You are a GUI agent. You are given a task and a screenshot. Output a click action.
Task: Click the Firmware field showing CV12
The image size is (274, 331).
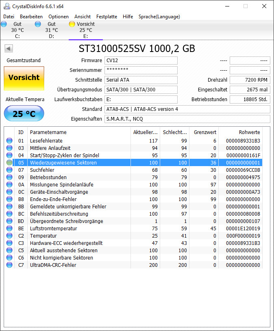(x=141, y=61)
